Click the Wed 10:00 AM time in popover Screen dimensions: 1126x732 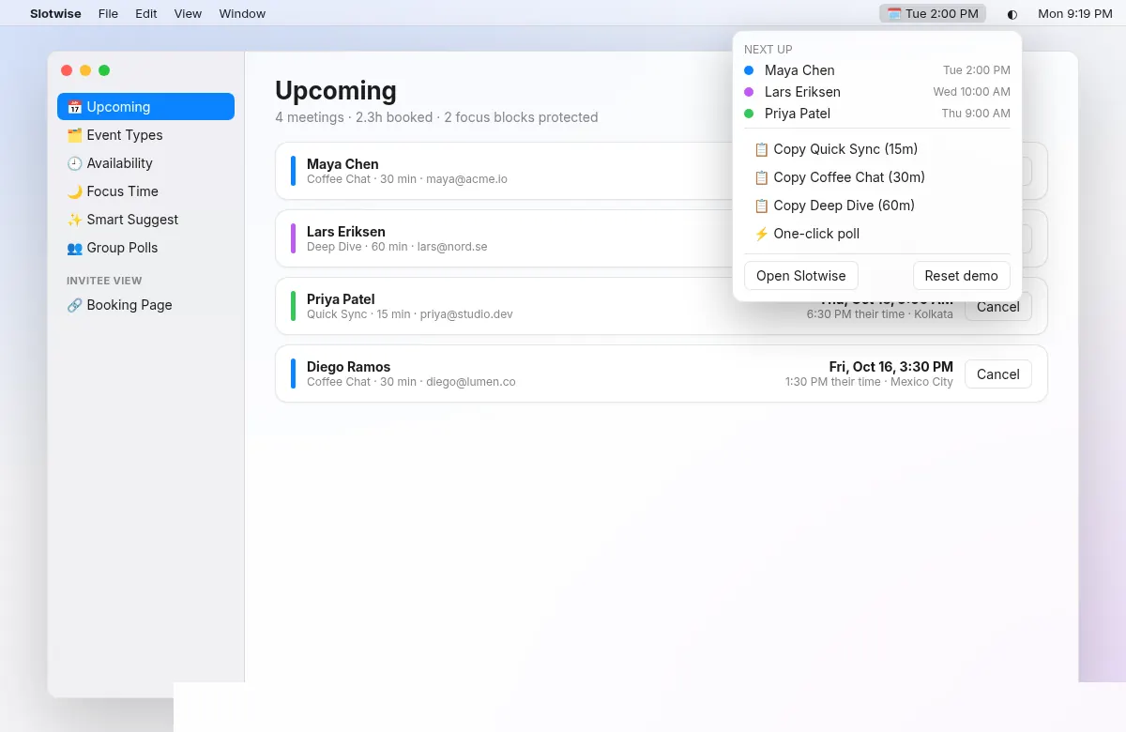(x=972, y=92)
